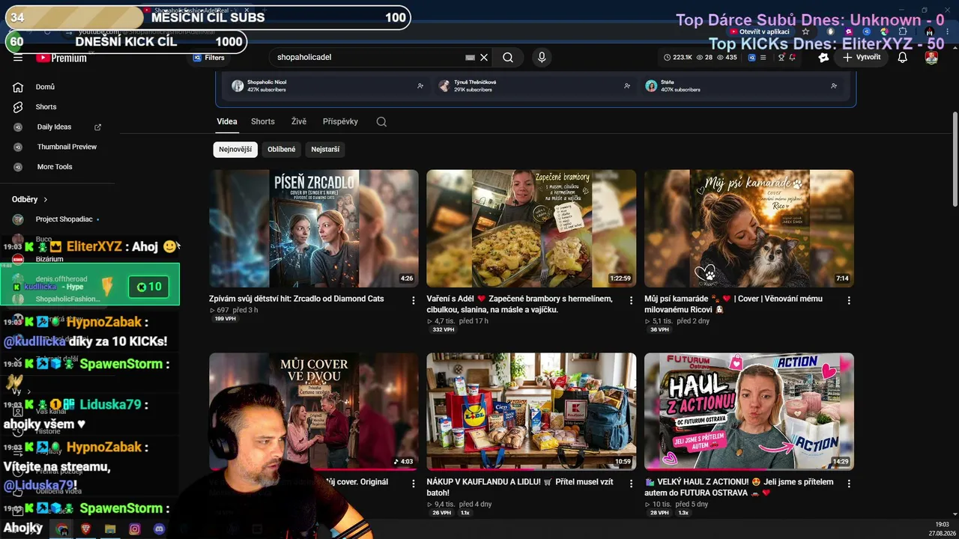Click the vidIQ alert bell with red dot
The height and width of the screenshot is (539, 959).
tap(792, 58)
